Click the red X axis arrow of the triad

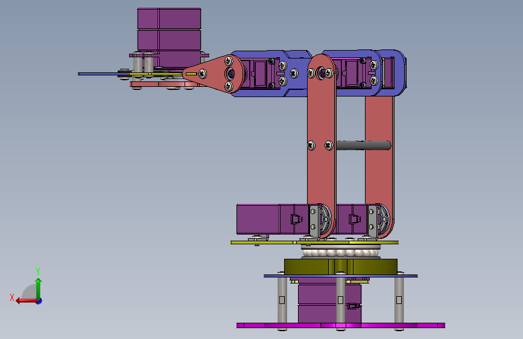(x=26, y=301)
